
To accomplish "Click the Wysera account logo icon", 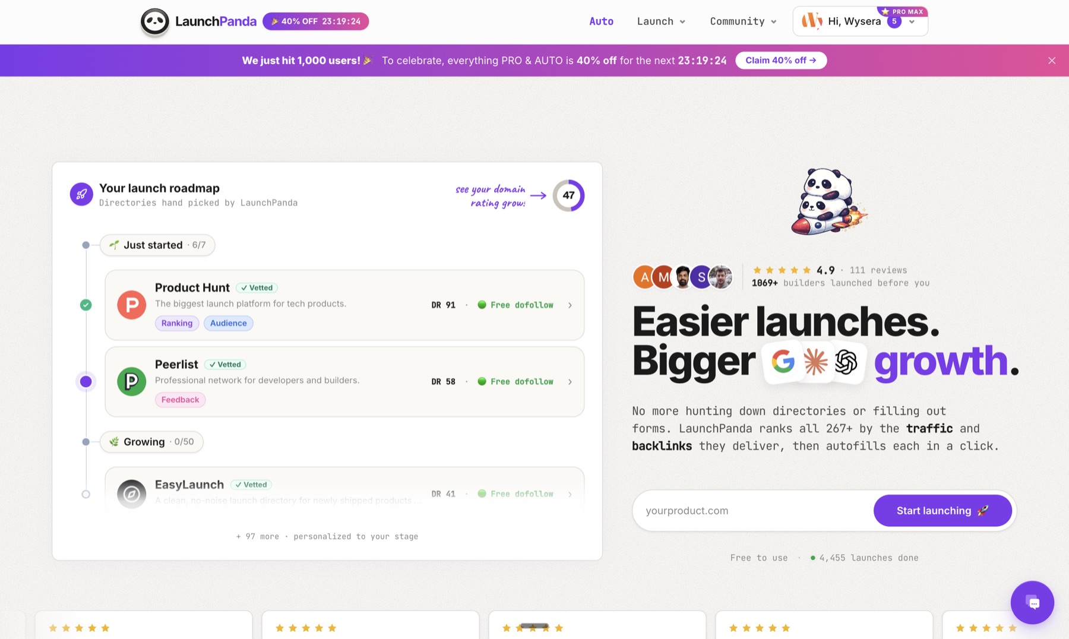I will coord(812,21).
